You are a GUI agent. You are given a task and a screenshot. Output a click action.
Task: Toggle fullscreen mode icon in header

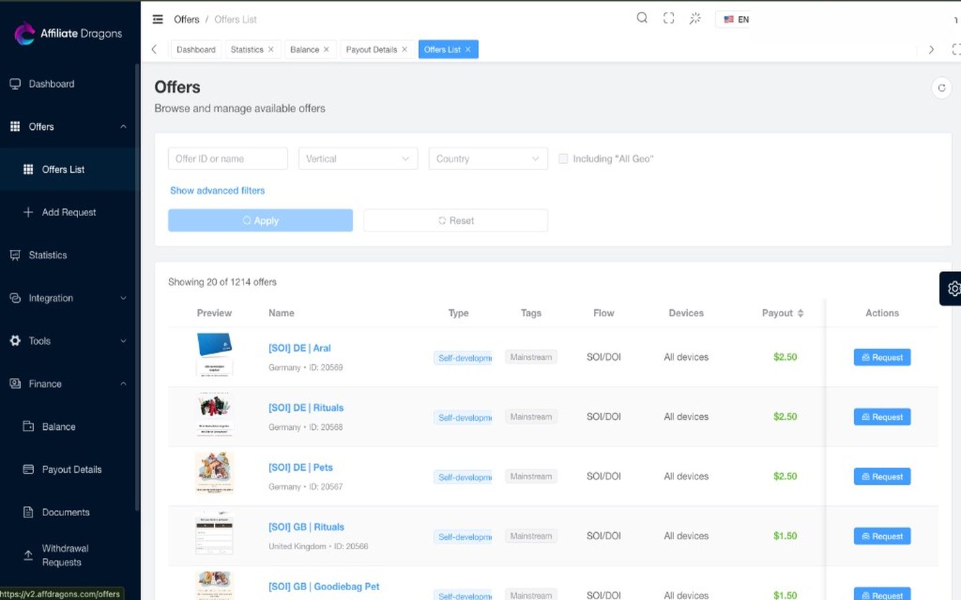(x=669, y=18)
